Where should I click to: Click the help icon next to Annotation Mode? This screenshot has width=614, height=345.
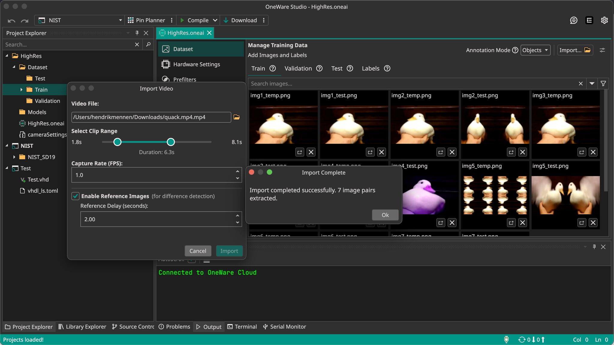click(x=515, y=50)
